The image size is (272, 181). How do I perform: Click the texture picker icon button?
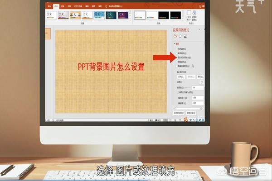click(x=200, y=82)
